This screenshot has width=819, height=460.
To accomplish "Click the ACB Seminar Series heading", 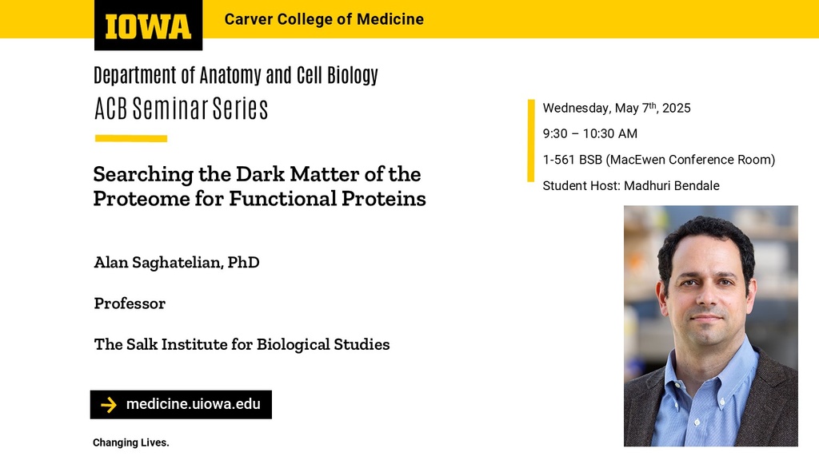I will [181, 109].
